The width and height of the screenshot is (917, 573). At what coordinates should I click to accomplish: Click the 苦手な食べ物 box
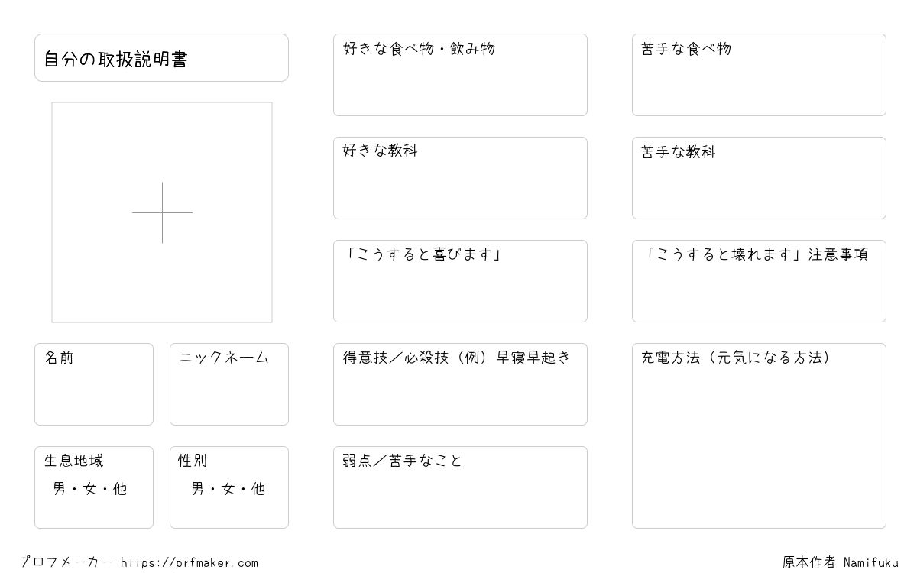click(759, 75)
